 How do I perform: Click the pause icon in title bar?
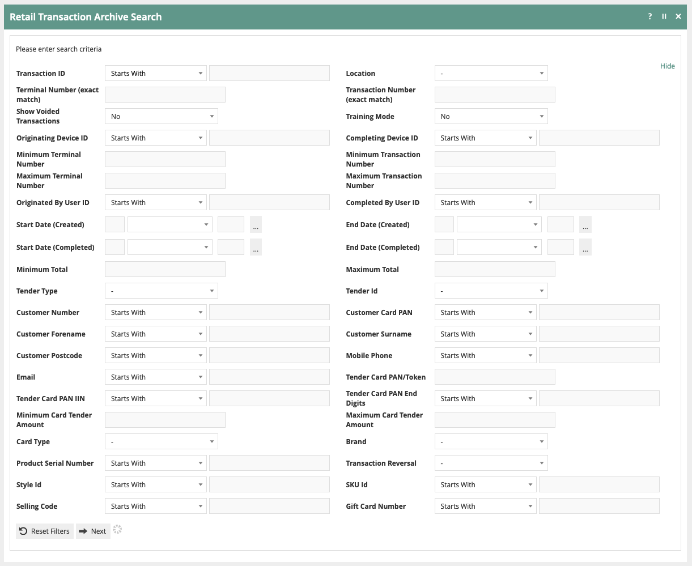point(664,16)
